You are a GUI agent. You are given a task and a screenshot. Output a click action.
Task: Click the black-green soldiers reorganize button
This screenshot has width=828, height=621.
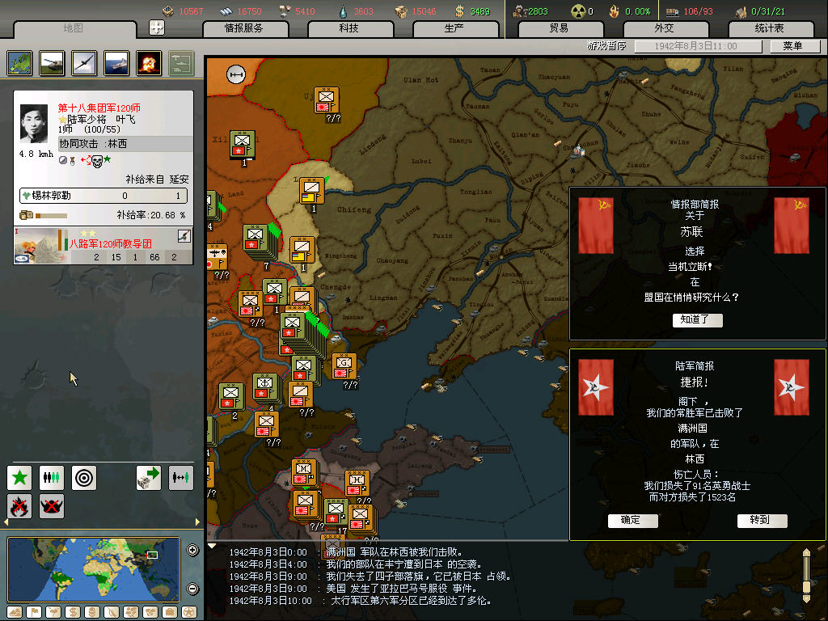click(x=52, y=478)
